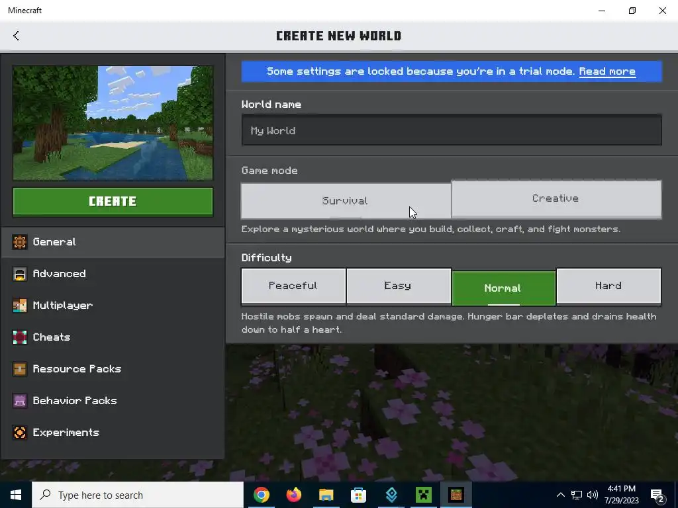Select Survival game mode
Screen dimensions: 678x508
point(346,201)
